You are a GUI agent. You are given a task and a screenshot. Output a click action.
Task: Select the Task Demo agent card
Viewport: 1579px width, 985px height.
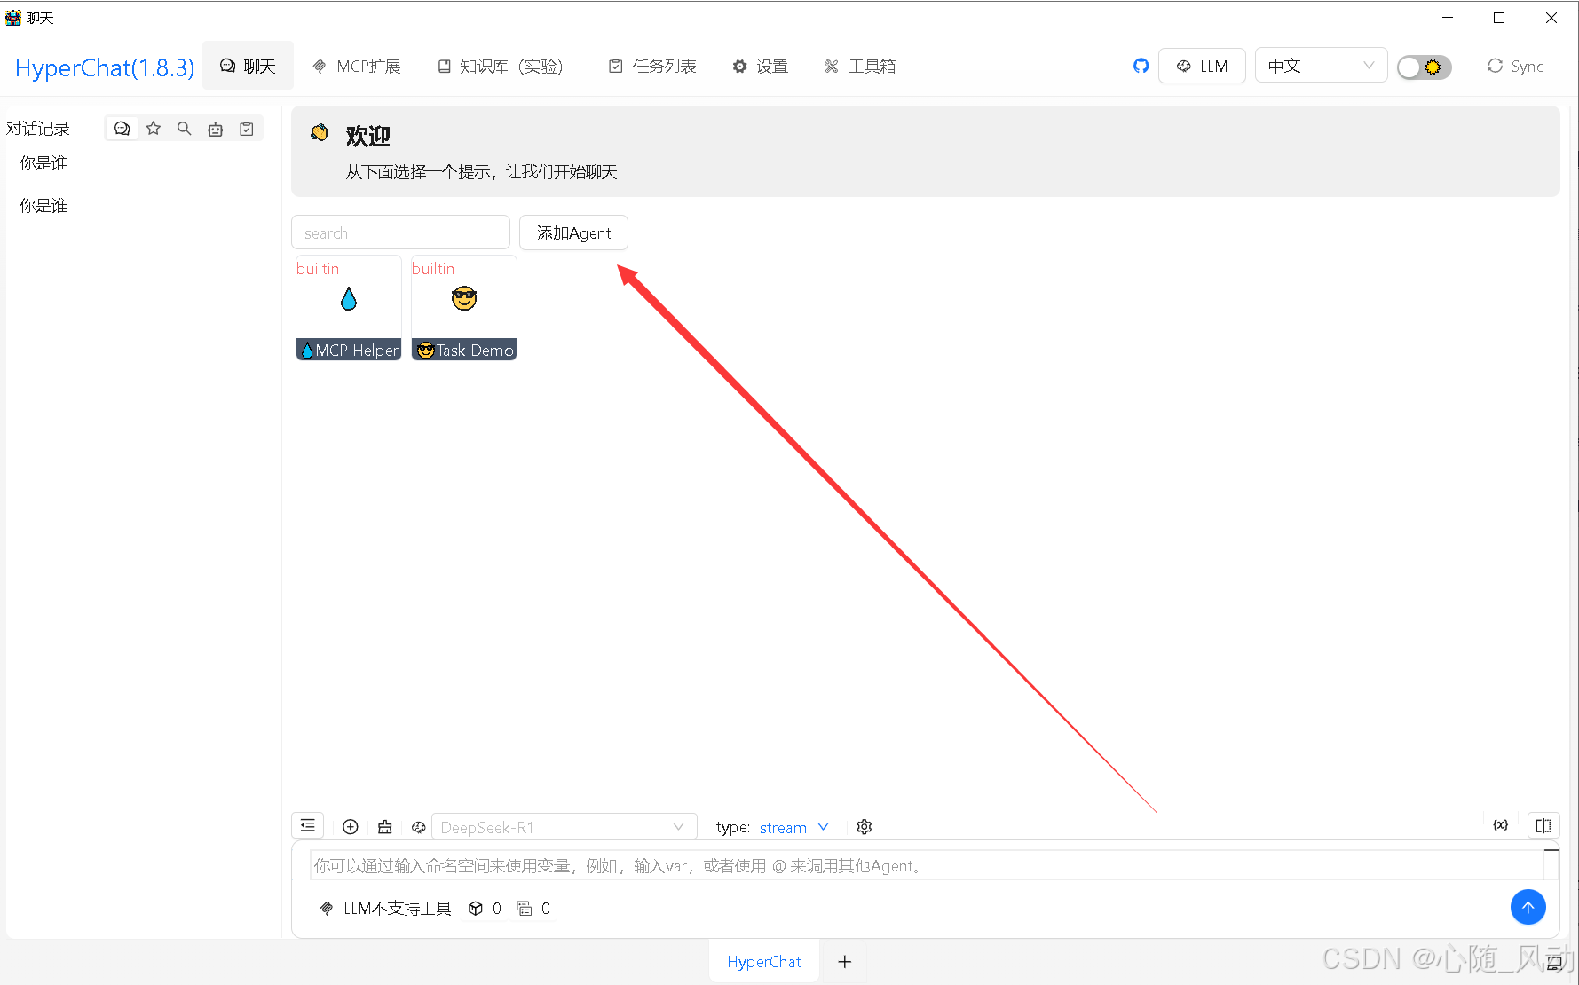[464, 308]
